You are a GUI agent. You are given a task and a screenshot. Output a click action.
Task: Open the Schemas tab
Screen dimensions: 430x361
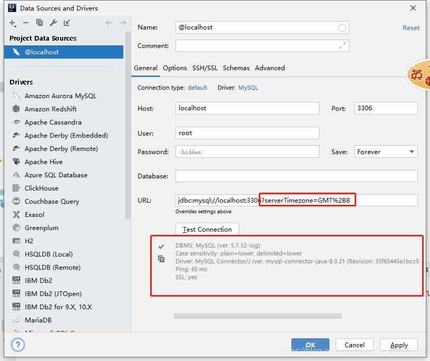(x=236, y=68)
